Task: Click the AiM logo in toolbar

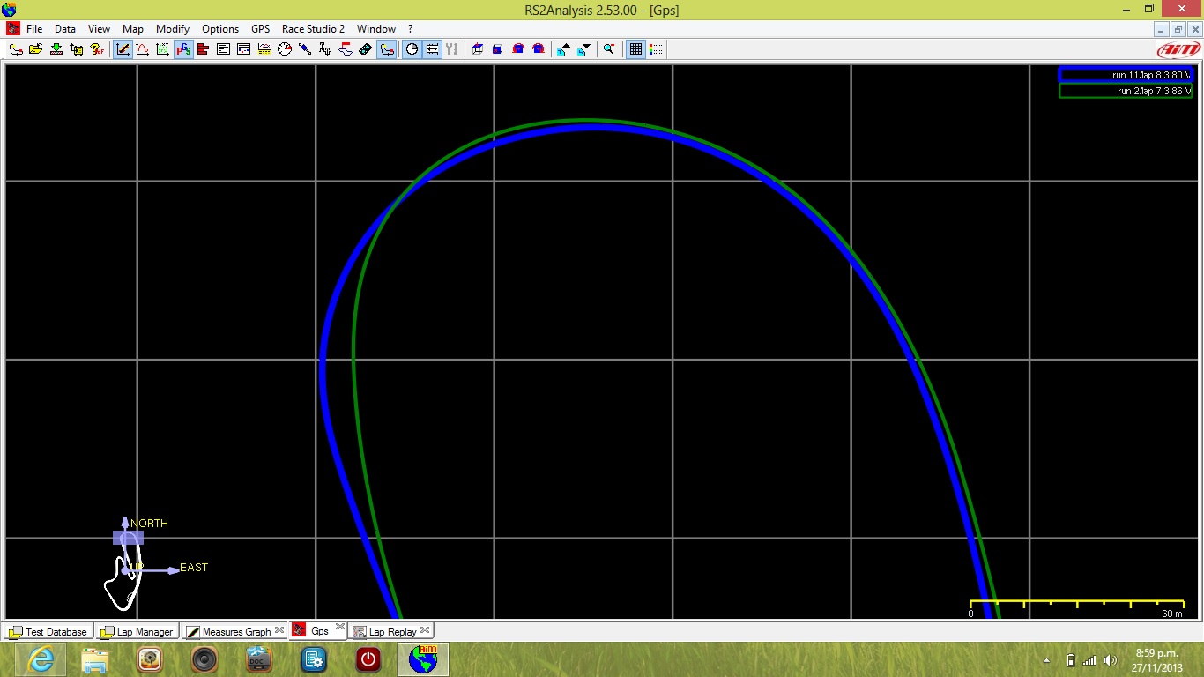Action: [1178, 49]
